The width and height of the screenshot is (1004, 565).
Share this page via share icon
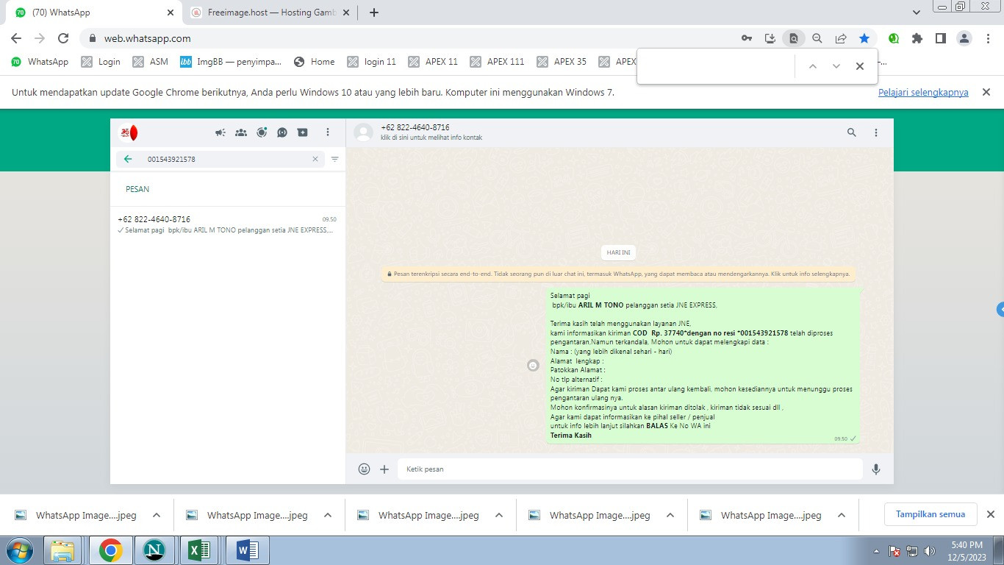tap(841, 38)
